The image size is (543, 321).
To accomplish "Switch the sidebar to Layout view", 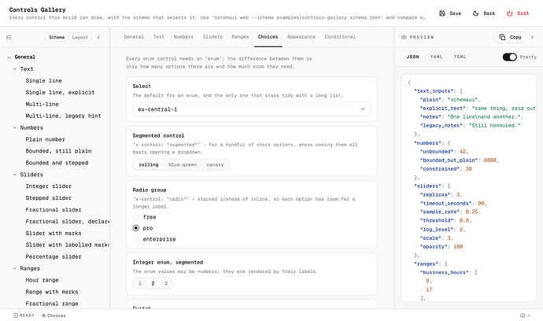I will [79, 37].
